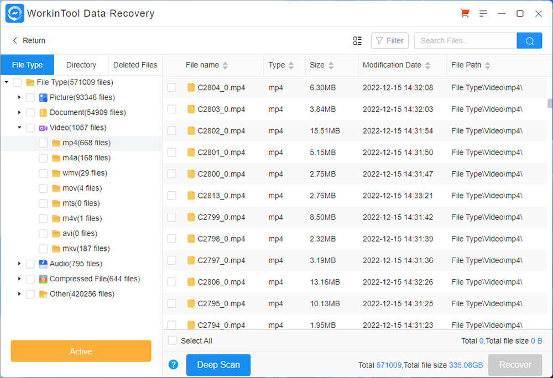Screen dimensions: 553x378
Task: Switch to the Deleted Files tab
Action: [x=135, y=65]
